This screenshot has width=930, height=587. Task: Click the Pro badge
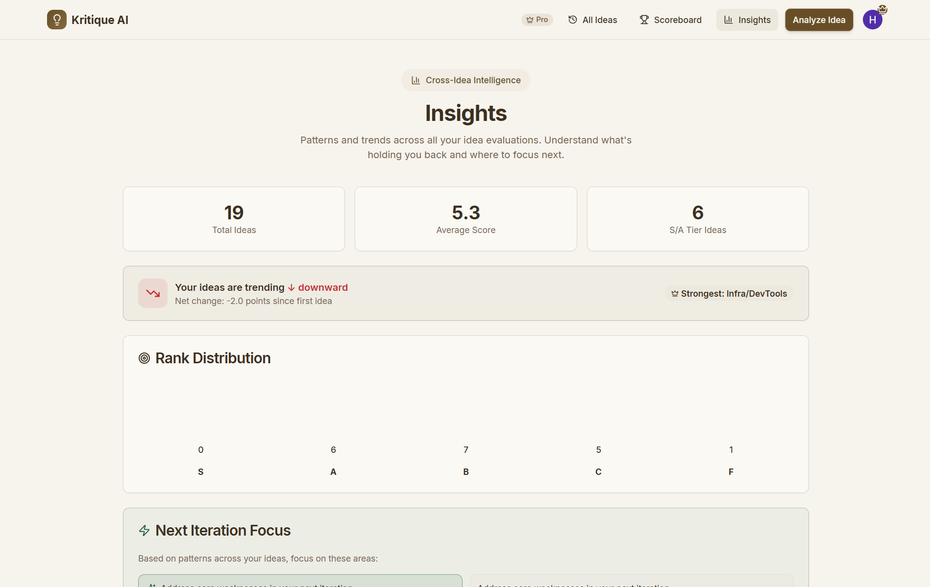[x=537, y=20]
